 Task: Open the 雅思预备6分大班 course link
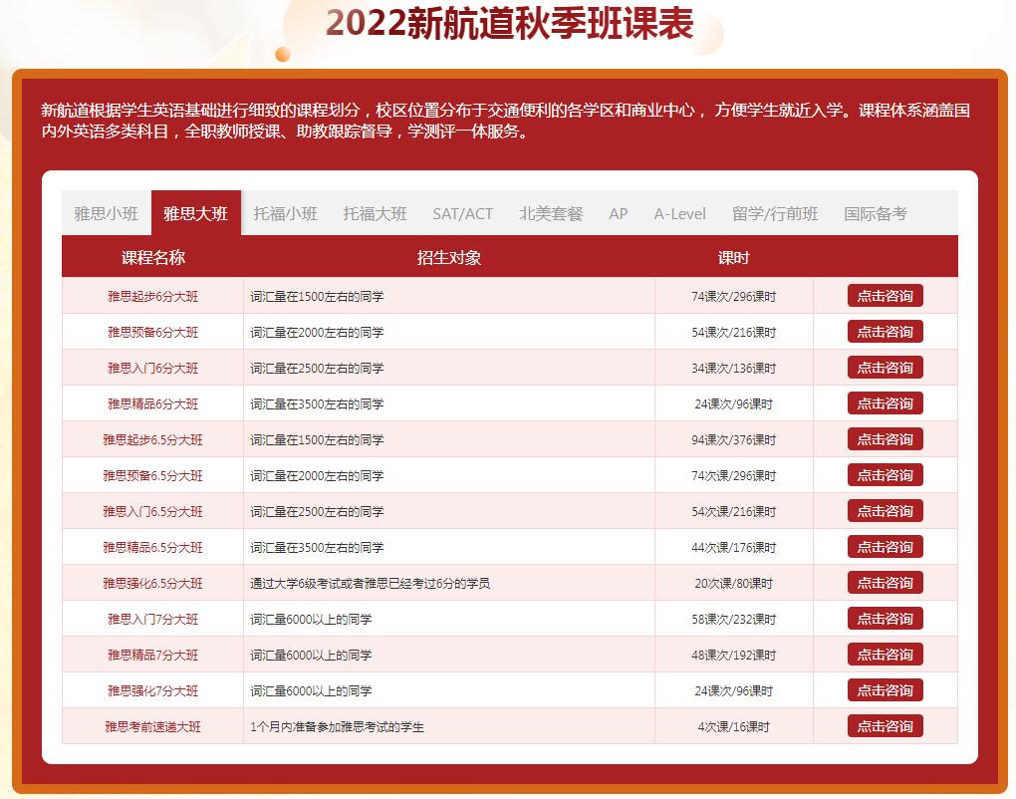pos(153,333)
